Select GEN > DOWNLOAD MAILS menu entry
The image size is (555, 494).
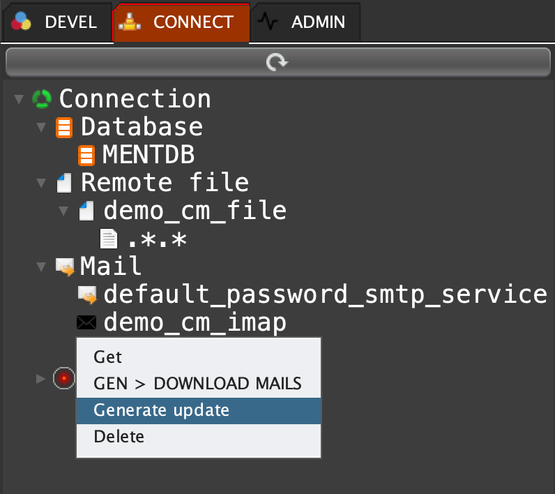pos(197,384)
